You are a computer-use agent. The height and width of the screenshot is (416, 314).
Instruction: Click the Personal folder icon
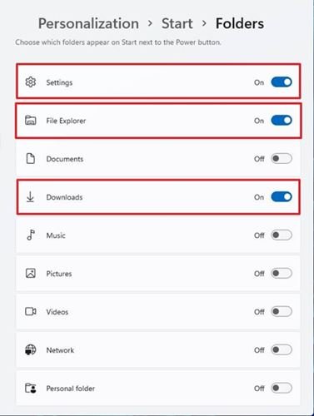tap(31, 388)
